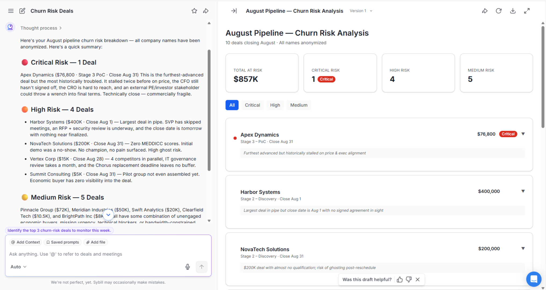
Task: Share the August Pipeline document
Action: click(x=485, y=11)
